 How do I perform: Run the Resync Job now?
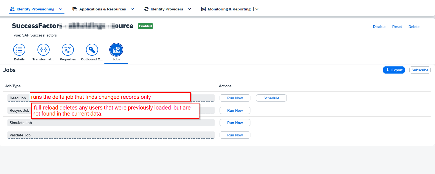tap(235, 110)
